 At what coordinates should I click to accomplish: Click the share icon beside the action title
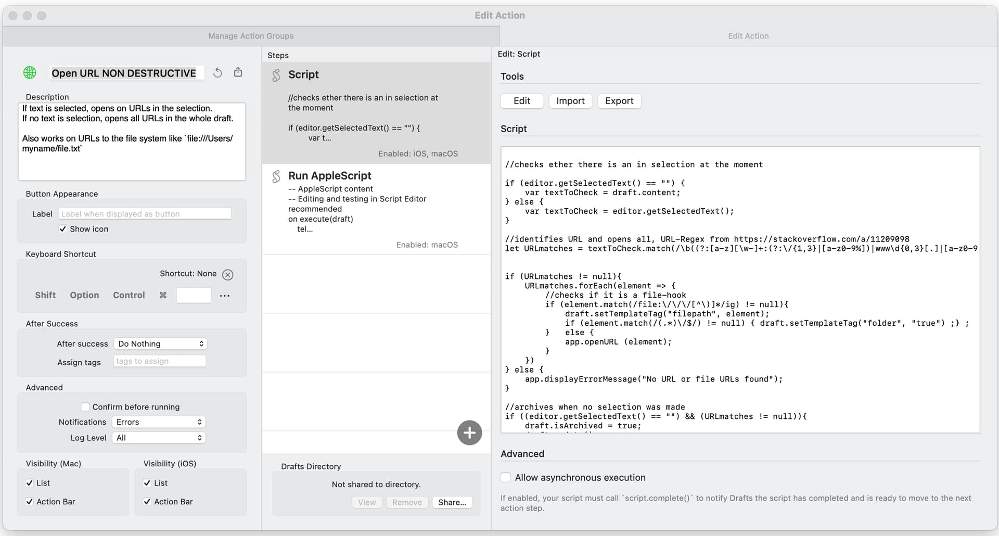(238, 72)
